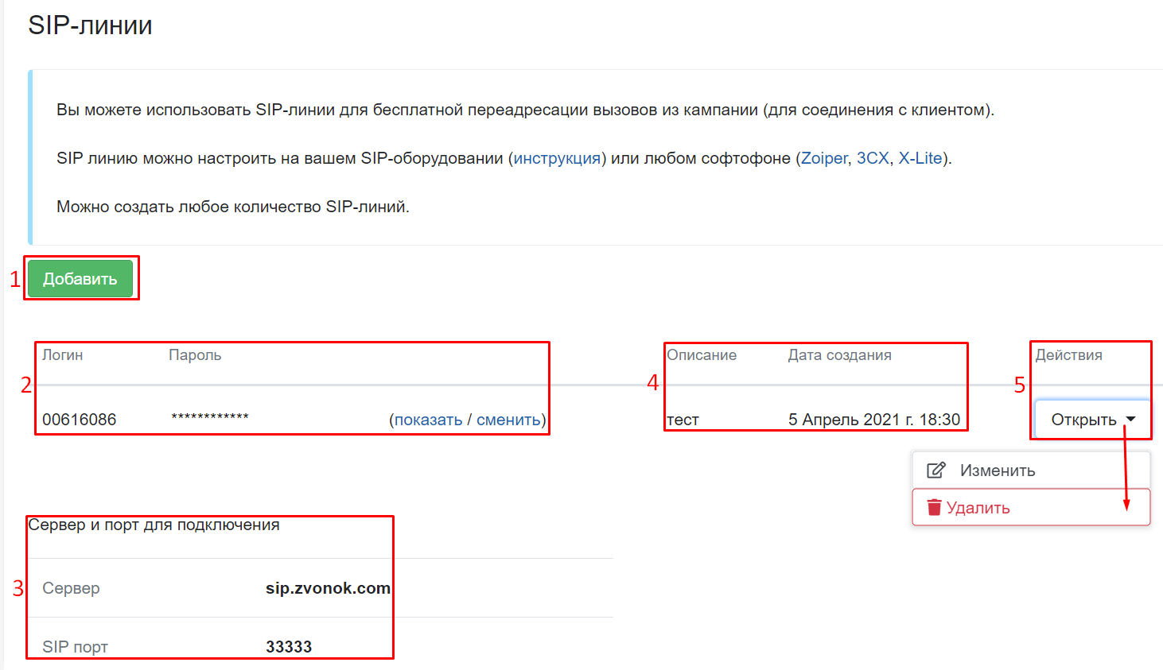Viewport: 1163px width, 670px height.
Task: Click the Логин column header
Action: pos(63,355)
